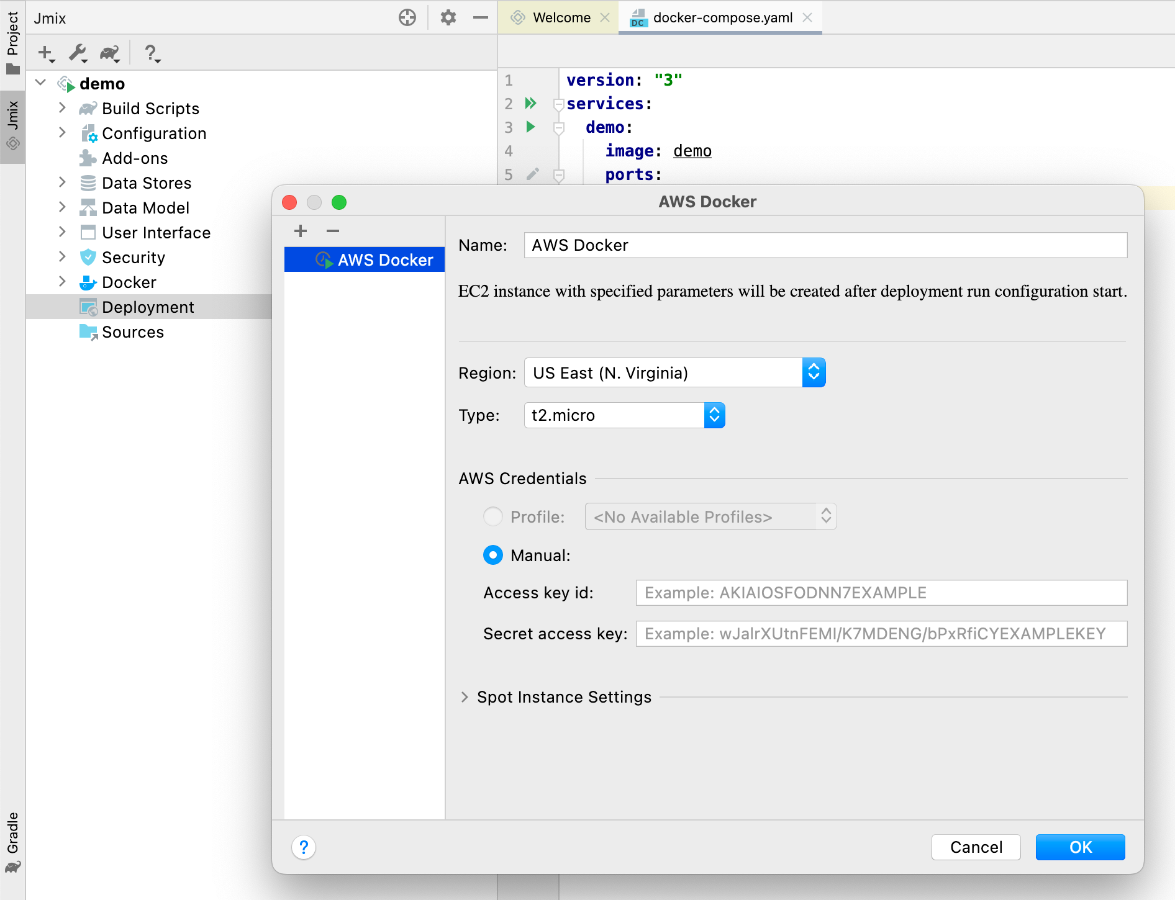Click the fold marker on the demo line
Viewport: 1175px width, 900px height.
pyautogui.click(x=558, y=128)
